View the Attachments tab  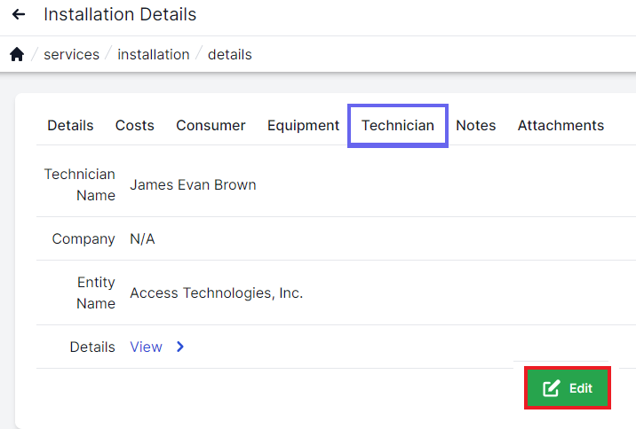pyautogui.click(x=560, y=126)
